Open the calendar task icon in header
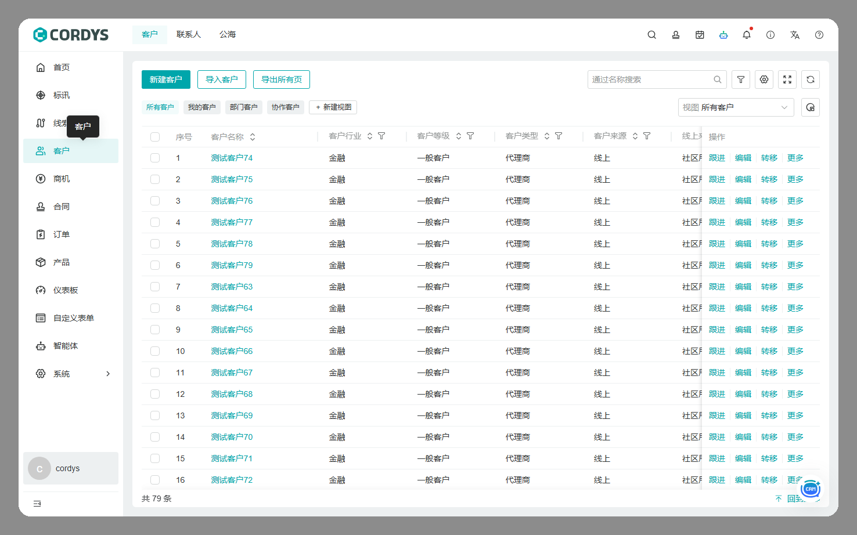The height and width of the screenshot is (535, 857). coord(700,35)
